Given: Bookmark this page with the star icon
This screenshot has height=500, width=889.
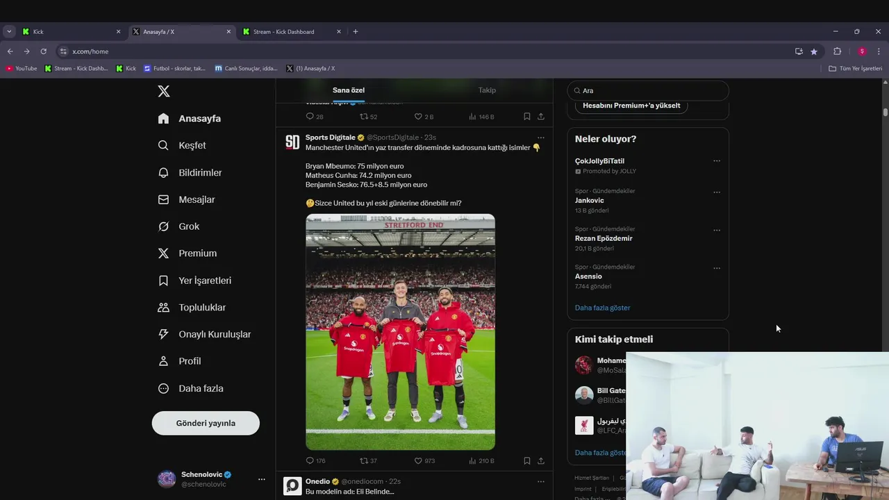Looking at the screenshot, I should pyautogui.click(x=814, y=51).
